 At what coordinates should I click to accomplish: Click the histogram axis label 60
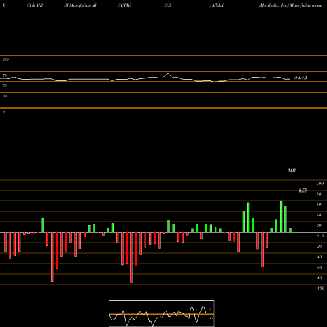[x=318, y=205]
